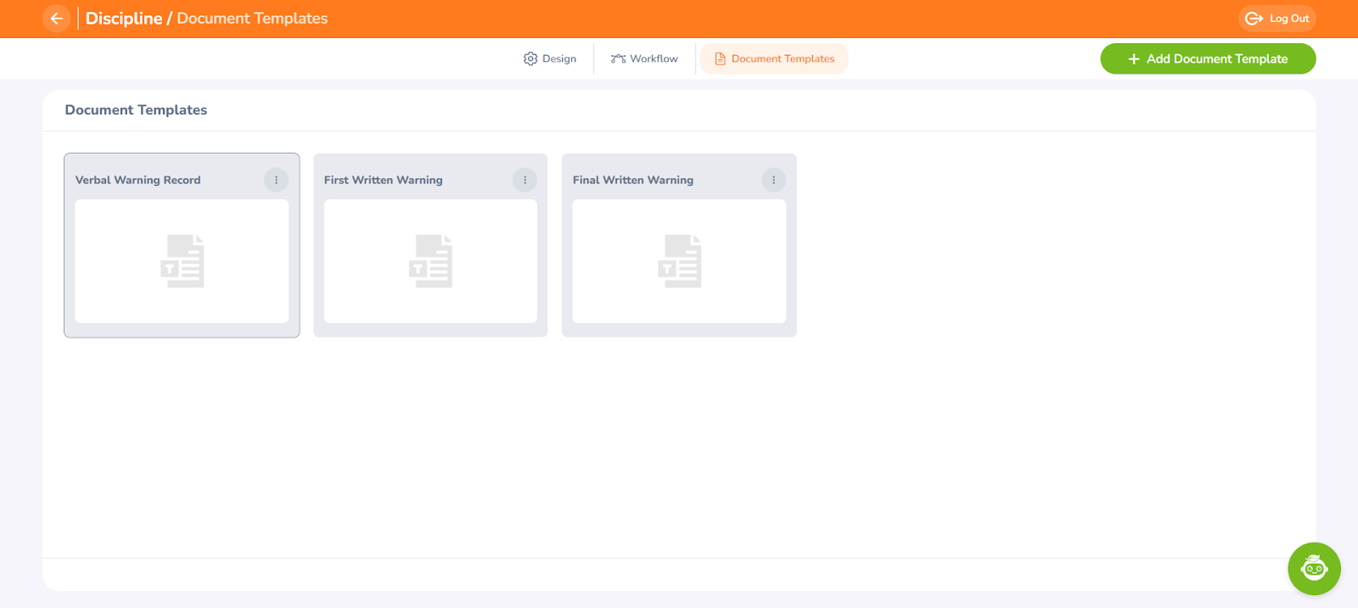Open the Final Written Warning template preview
The width and height of the screenshot is (1358, 608).
679,261
